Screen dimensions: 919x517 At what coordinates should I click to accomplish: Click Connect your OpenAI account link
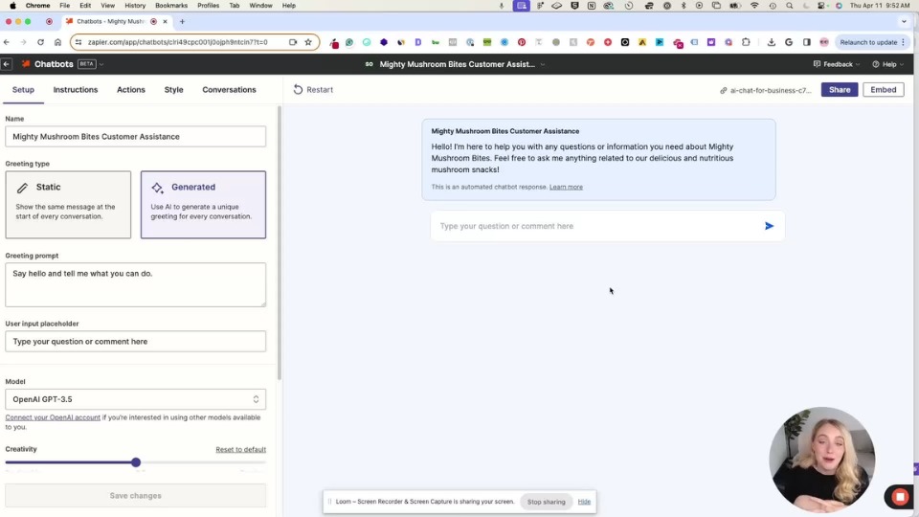tap(53, 418)
